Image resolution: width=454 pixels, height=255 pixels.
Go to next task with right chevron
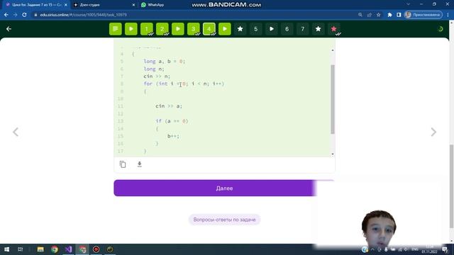click(x=433, y=132)
